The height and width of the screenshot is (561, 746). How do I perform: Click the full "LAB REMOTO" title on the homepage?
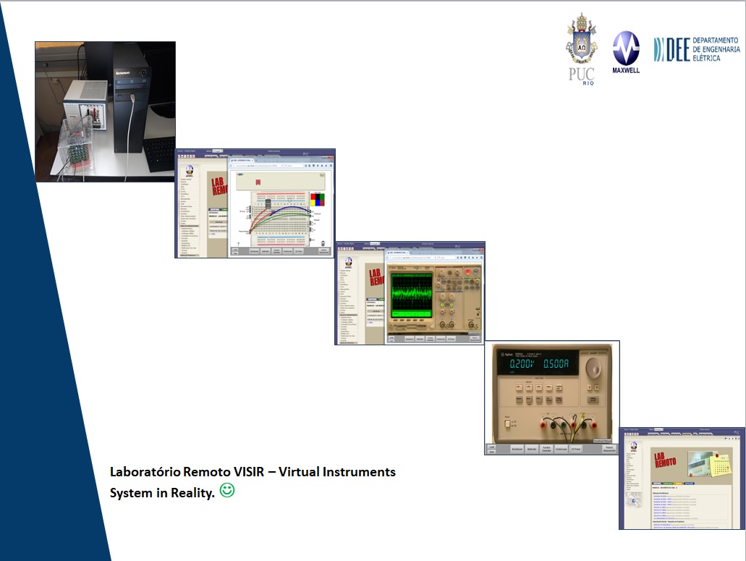[x=665, y=460]
